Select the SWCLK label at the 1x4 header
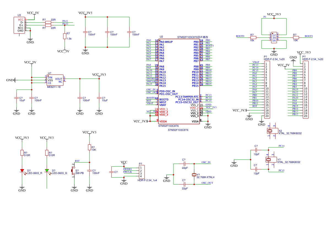This screenshot has height=227, width=326. (127, 172)
